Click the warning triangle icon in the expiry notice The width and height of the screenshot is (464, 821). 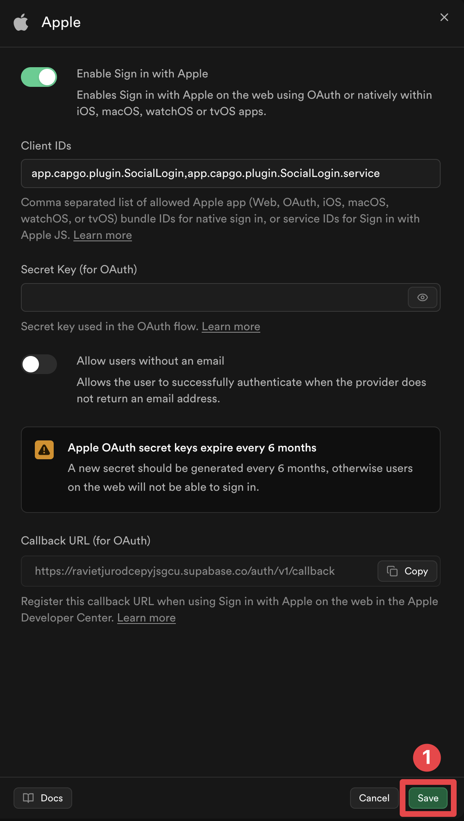[44, 449]
